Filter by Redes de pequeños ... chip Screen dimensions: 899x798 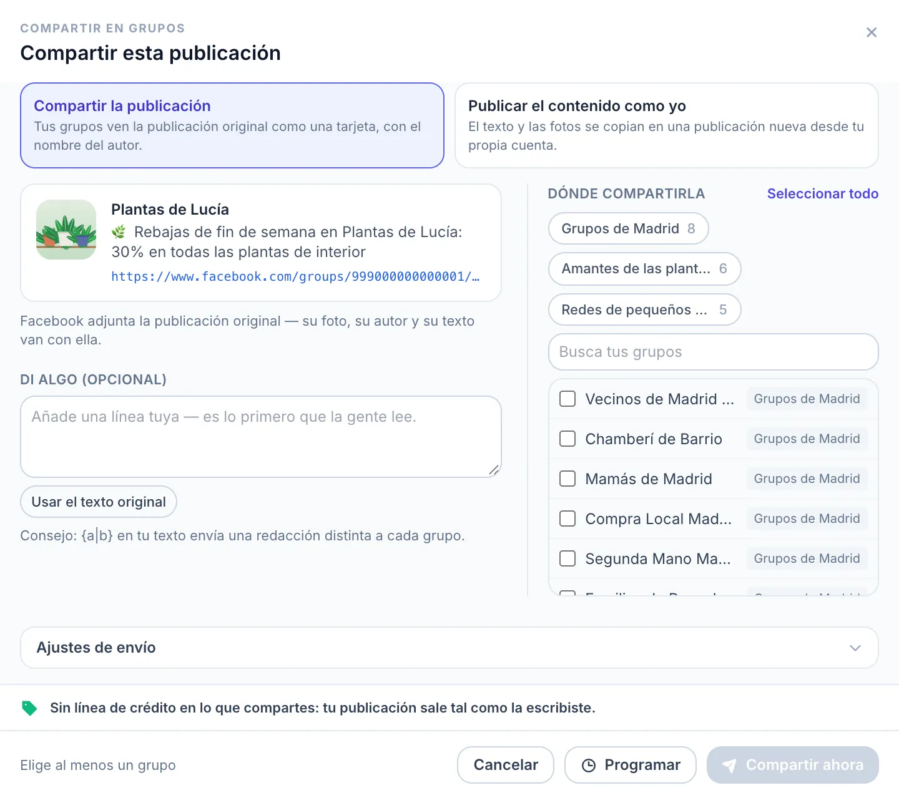tap(645, 309)
